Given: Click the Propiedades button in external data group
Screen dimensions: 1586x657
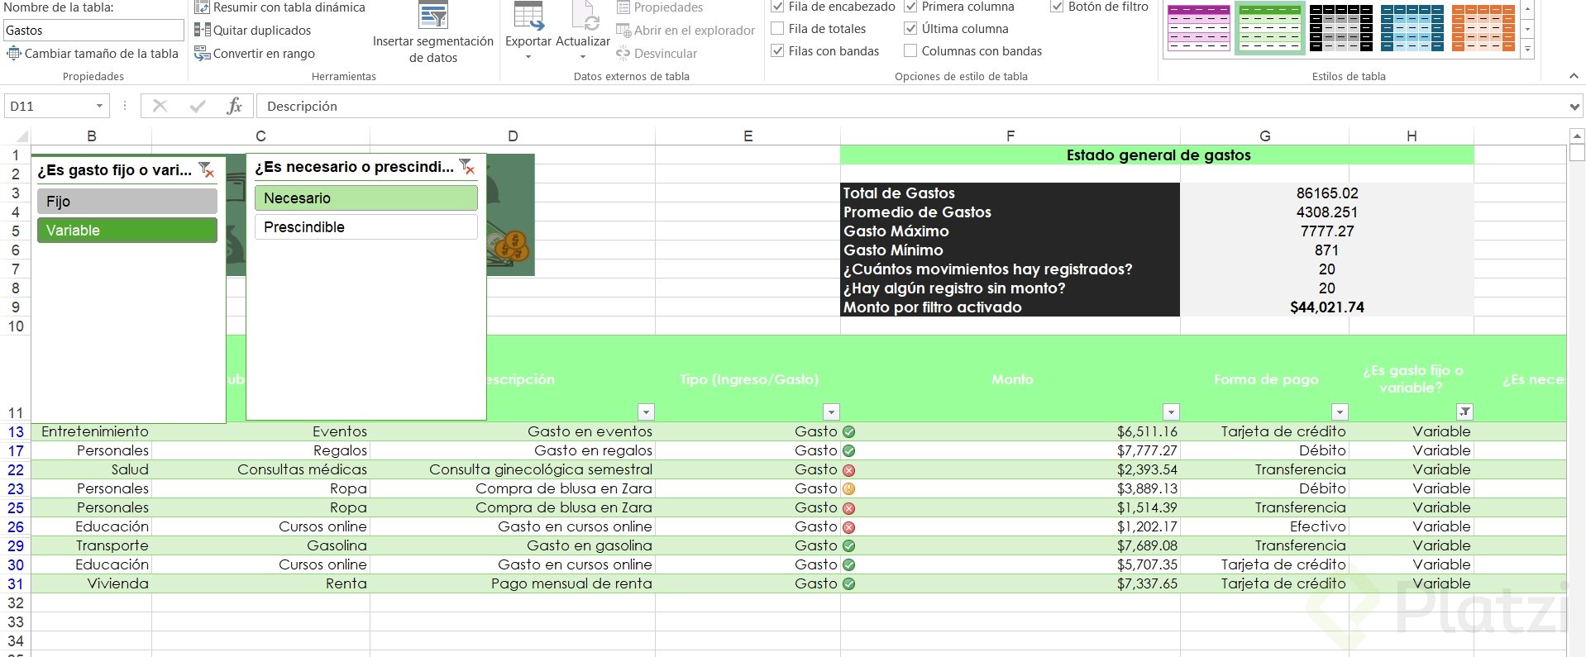Looking at the screenshot, I should [660, 7].
